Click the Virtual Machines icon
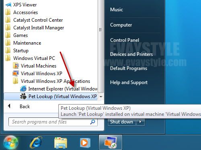 [16, 66]
